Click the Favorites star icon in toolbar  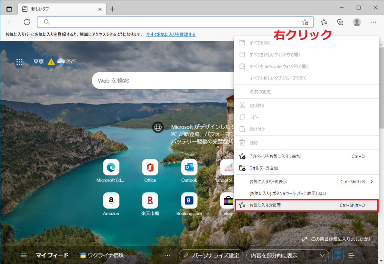pos(324,22)
